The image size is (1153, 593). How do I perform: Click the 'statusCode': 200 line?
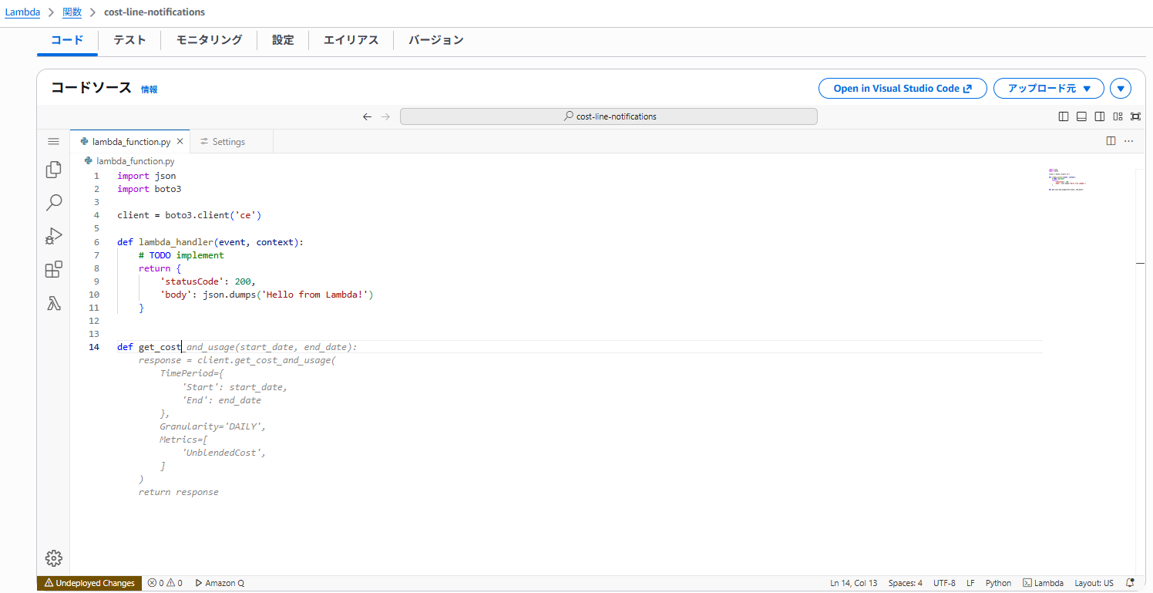coord(207,281)
